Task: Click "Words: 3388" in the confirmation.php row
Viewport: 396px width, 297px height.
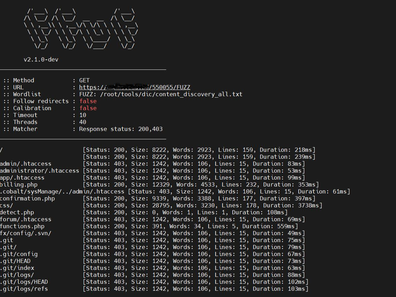Action: click(192, 198)
